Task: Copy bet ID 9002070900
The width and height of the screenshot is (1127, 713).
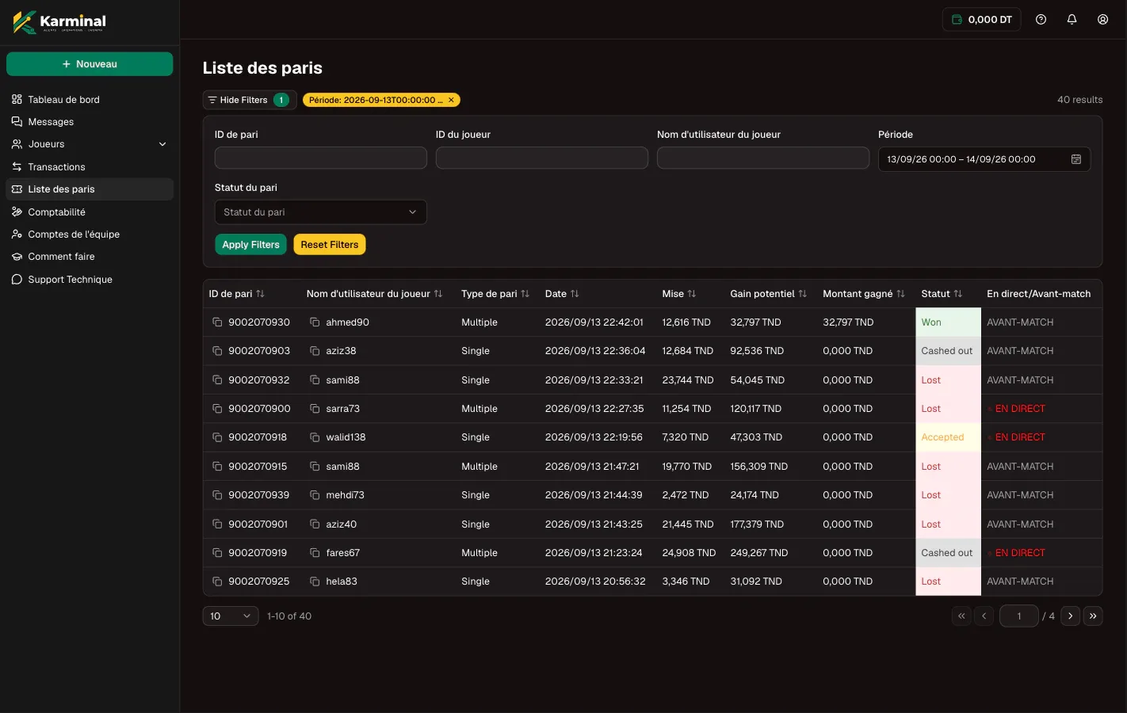Action: (217, 409)
